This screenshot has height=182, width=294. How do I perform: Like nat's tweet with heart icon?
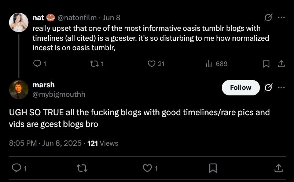click(x=152, y=64)
